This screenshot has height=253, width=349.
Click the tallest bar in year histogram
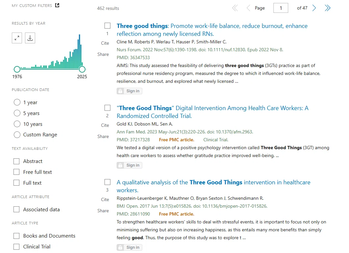(x=80, y=52)
